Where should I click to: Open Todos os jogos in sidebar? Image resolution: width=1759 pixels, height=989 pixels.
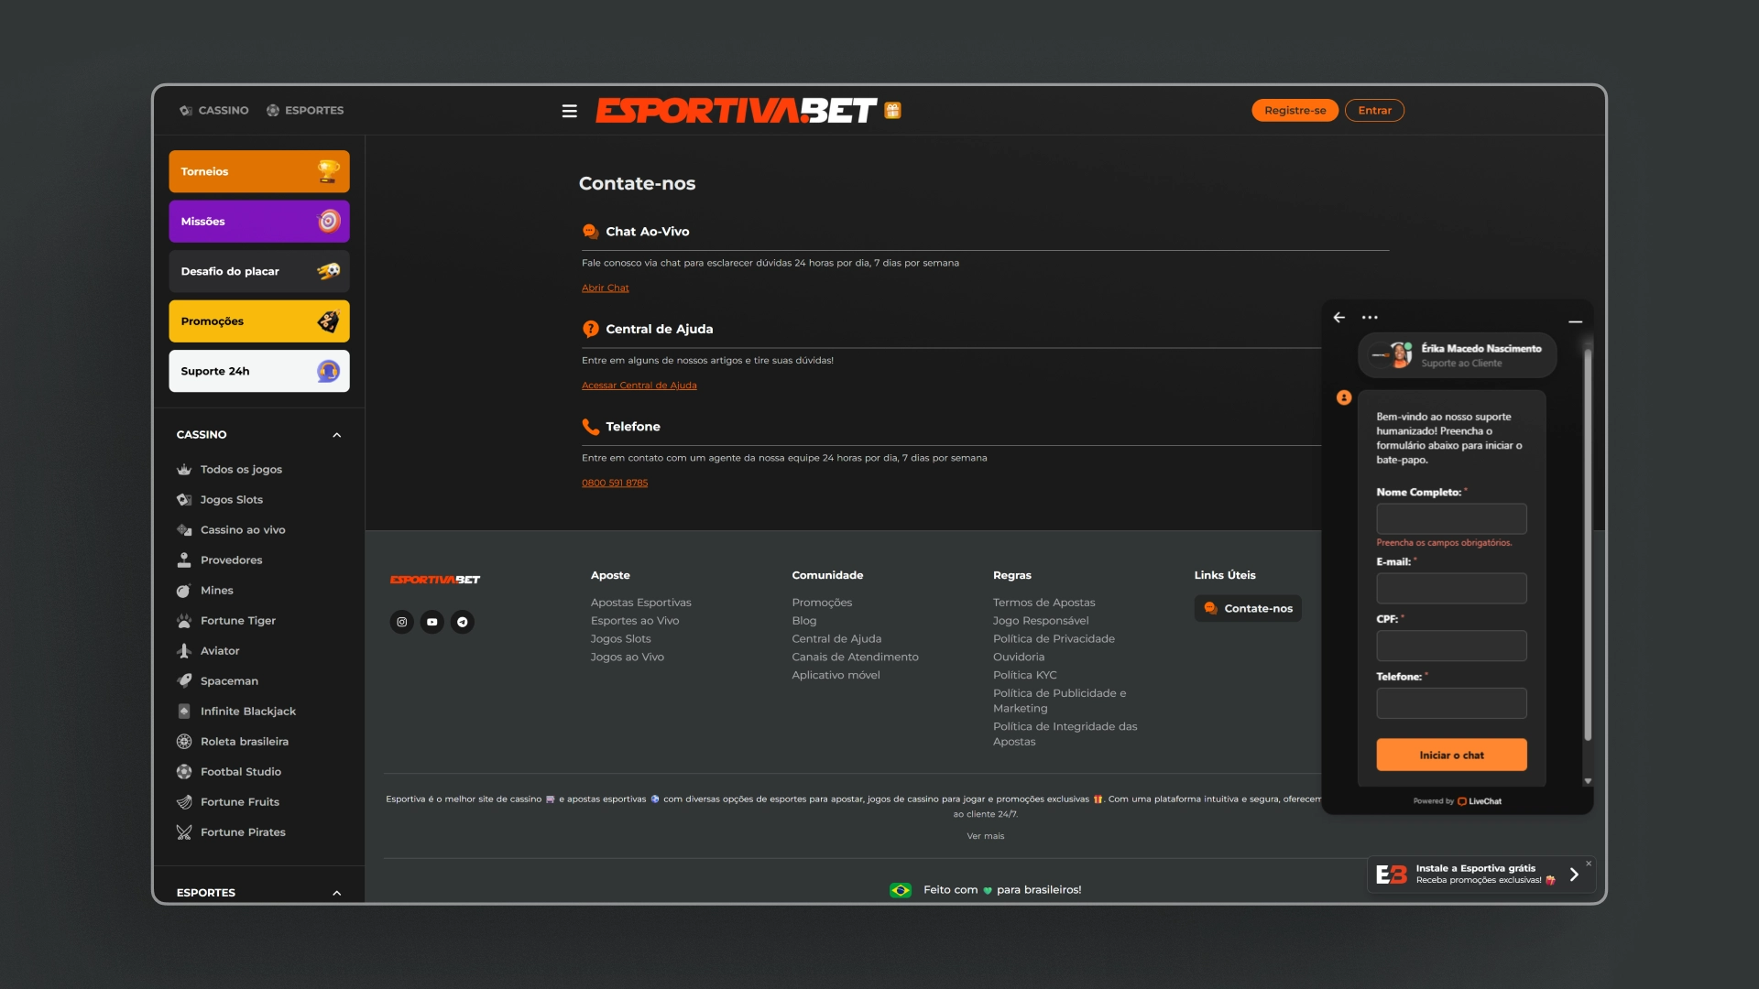(241, 470)
